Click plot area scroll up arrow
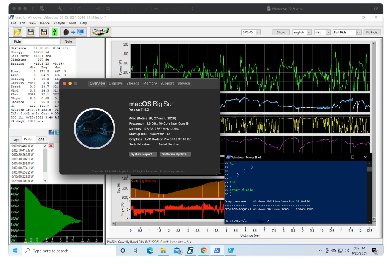 pos(374,44)
